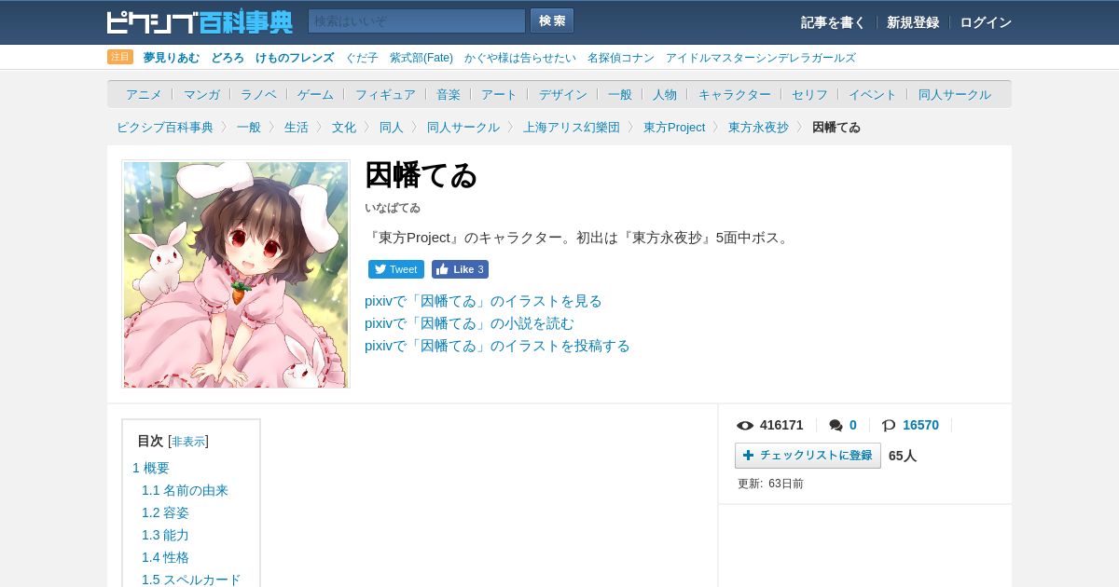Open trending tag 名探偵コナン
The width and height of the screenshot is (1119, 587).
click(x=621, y=58)
